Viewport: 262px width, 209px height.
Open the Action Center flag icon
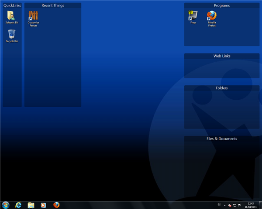click(x=240, y=205)
